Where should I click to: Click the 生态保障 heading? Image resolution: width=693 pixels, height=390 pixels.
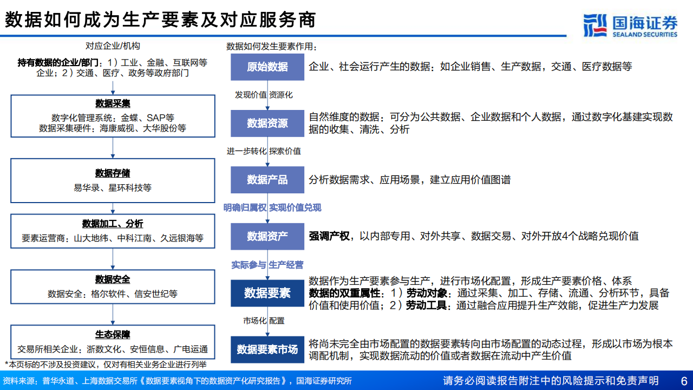coord(113,335)
